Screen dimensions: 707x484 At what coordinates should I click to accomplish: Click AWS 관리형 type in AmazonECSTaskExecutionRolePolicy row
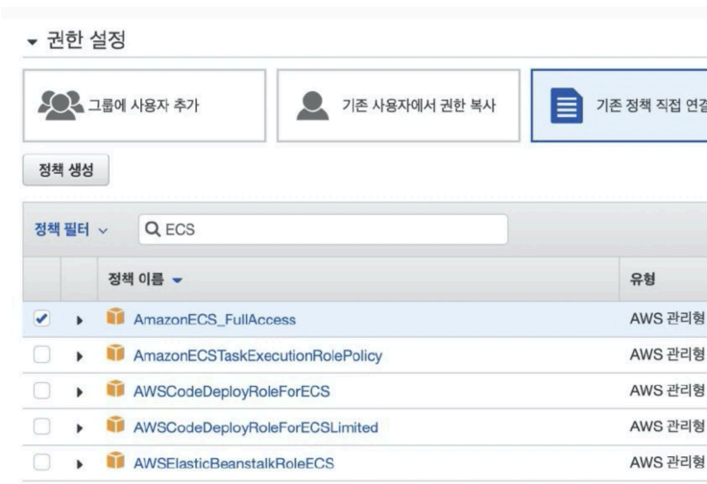tap(668, 354)
